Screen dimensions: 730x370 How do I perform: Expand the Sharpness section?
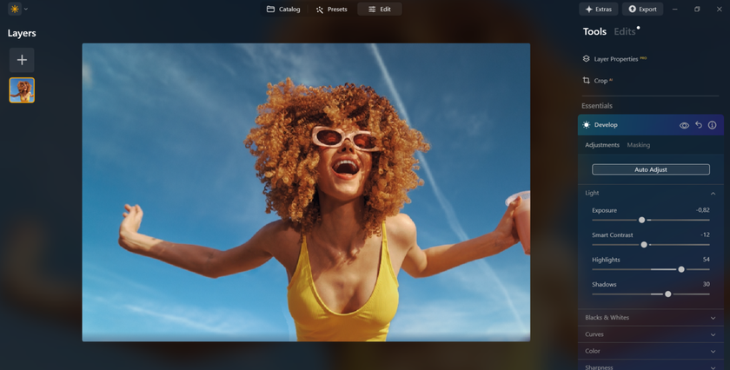tap(650, 367)
